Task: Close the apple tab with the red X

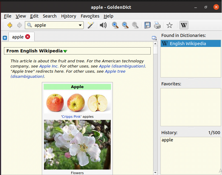Action: point(28,37)
